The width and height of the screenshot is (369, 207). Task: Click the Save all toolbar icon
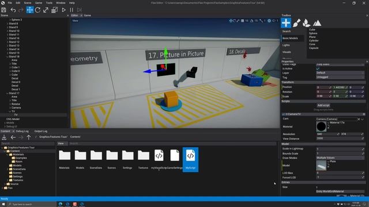point(4,10)
